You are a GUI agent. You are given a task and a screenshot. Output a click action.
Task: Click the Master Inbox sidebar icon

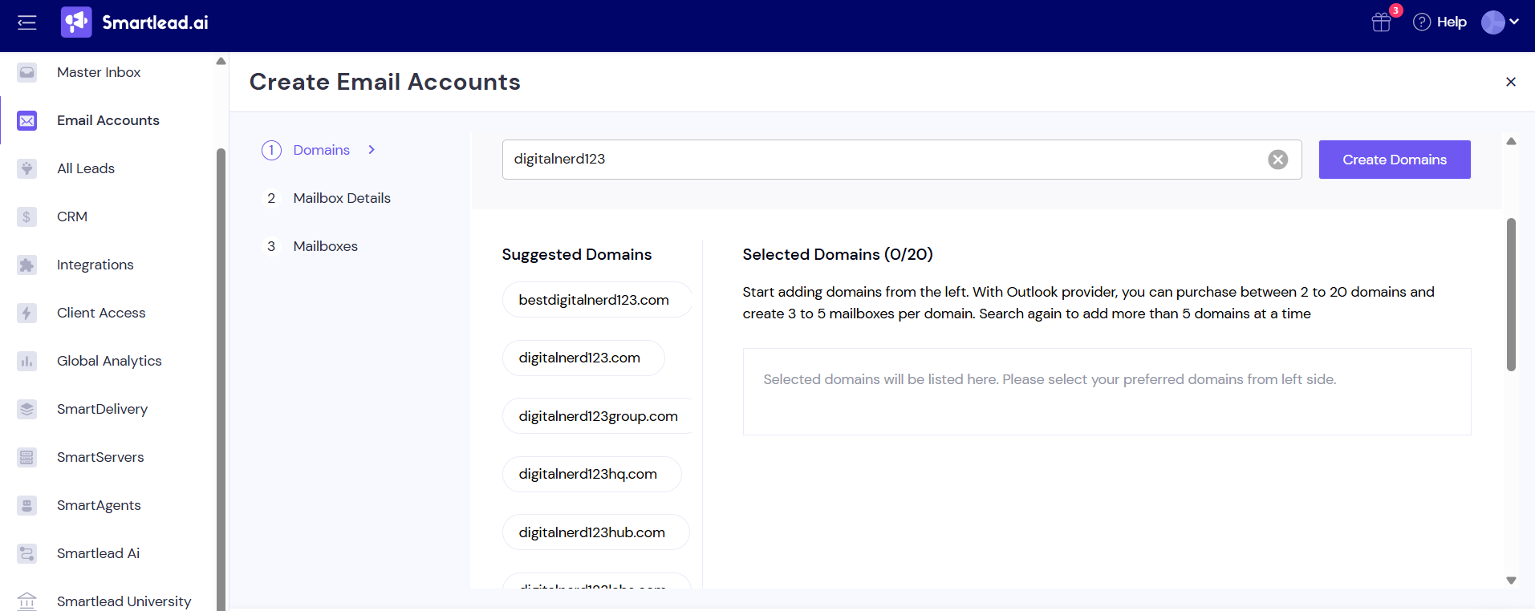coord(27,72)
